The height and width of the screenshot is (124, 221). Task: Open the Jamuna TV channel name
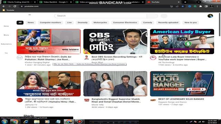(x=31, y=105)
